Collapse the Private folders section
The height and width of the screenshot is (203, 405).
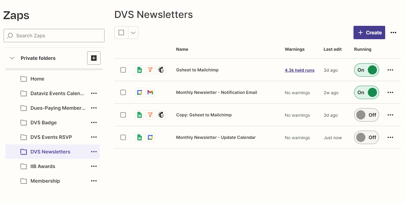pyautogui.click(x=12, y=58)
